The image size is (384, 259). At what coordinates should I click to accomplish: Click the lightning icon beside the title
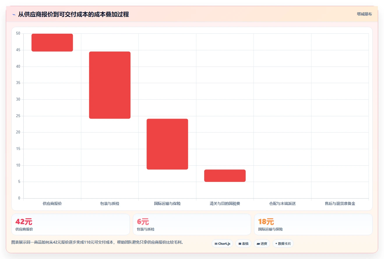(14, 15)
